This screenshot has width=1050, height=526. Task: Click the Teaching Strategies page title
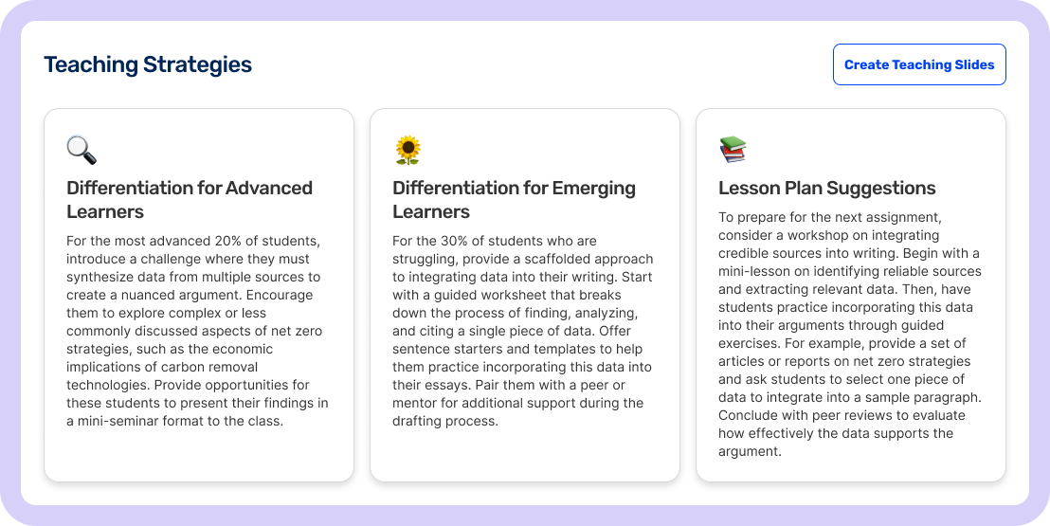coord(148,64)
